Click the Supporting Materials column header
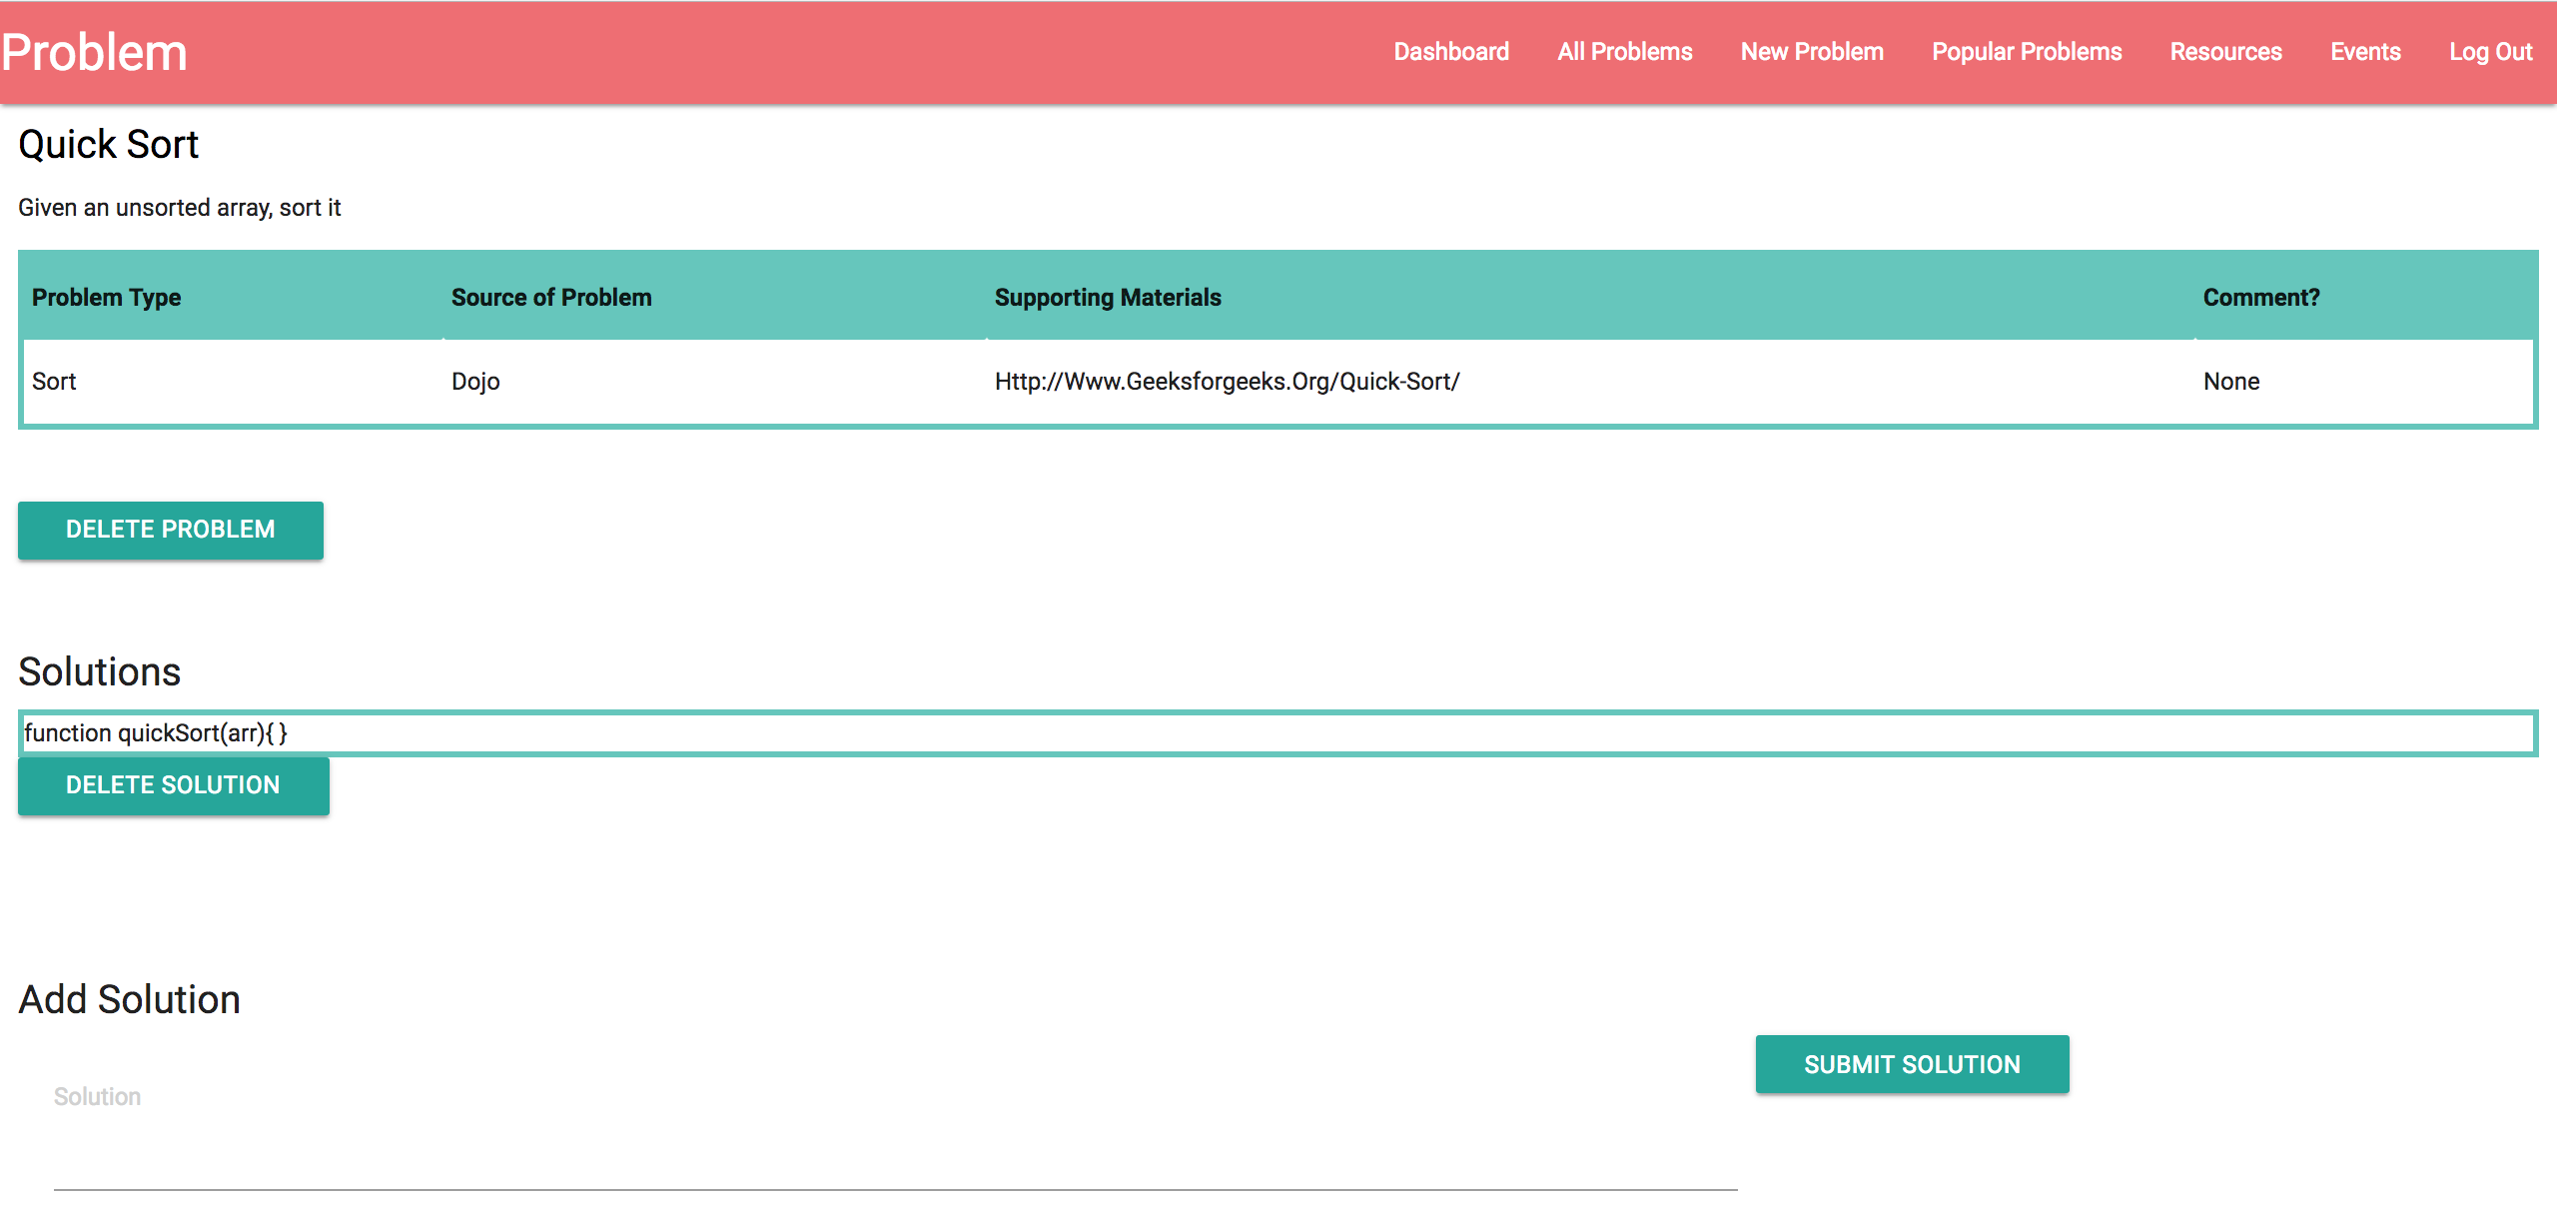Viewport: 2557px width, 1217px height. 1107,298
